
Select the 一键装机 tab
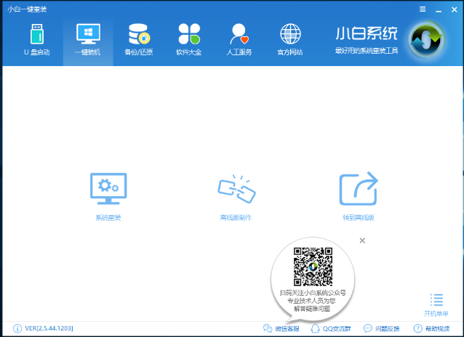(x=88, y=40)
